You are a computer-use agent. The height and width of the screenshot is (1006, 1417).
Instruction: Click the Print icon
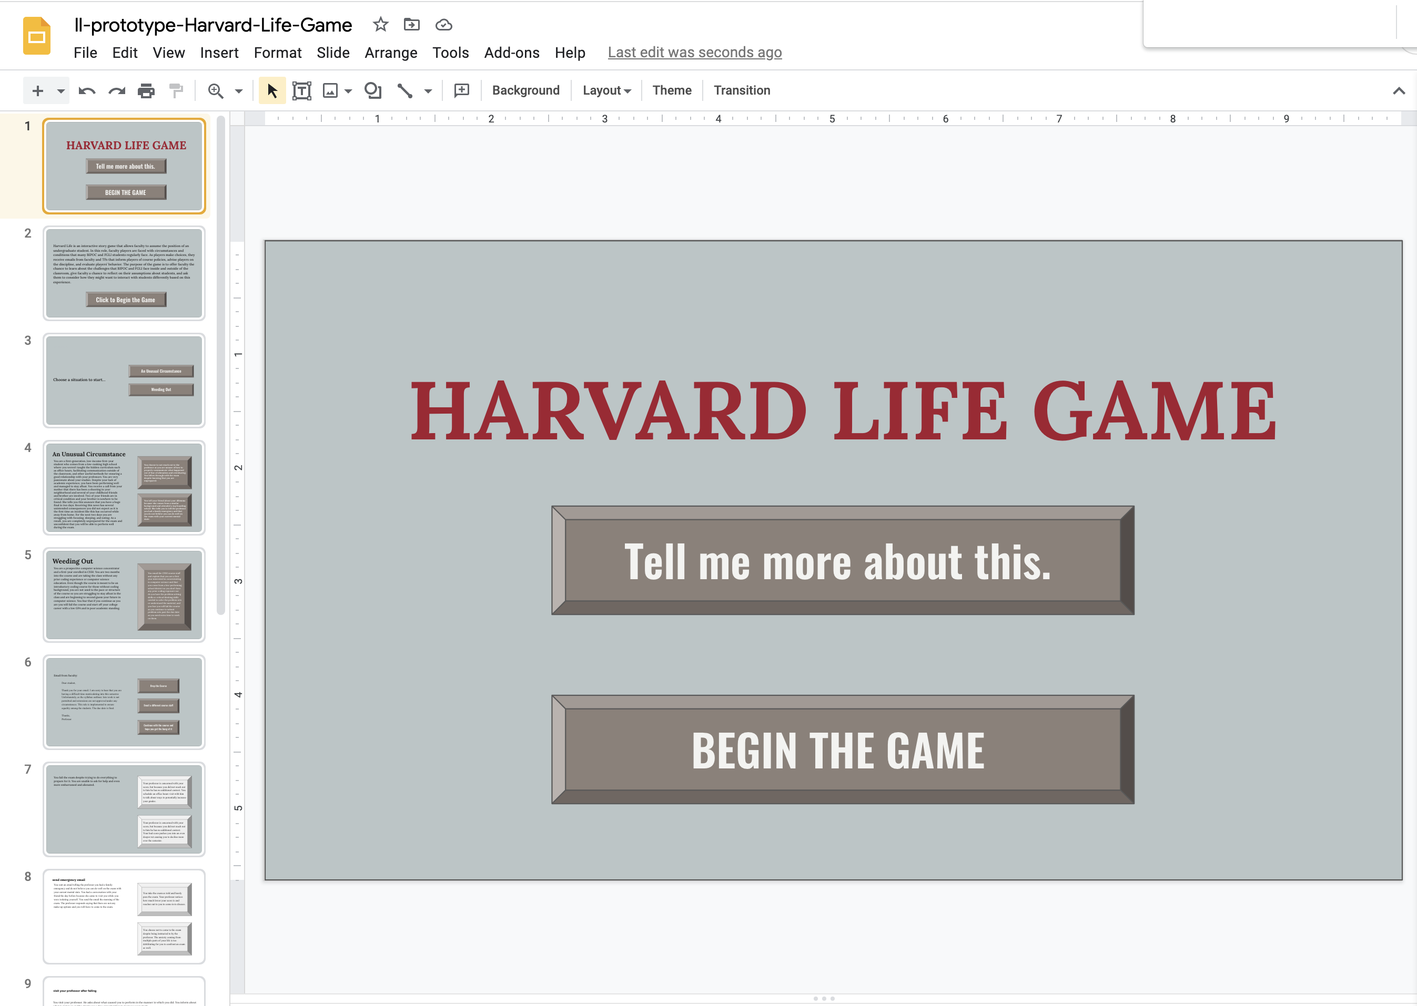(146, 91)
